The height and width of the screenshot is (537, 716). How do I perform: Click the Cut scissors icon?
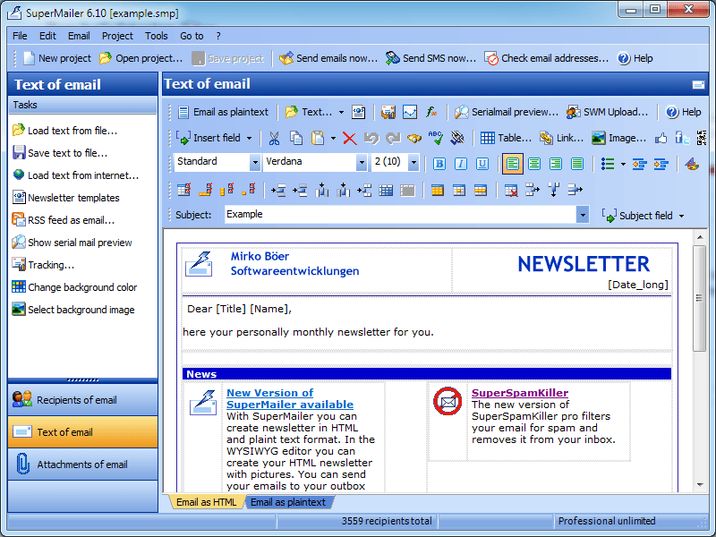pyautogui.click(x=274, y=138)
